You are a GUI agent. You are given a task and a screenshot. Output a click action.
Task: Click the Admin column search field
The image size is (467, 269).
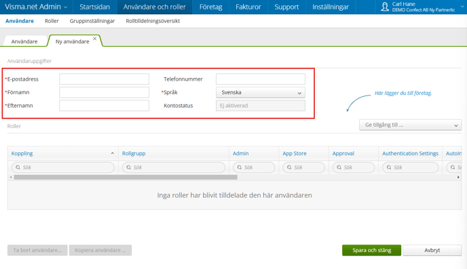254,167
